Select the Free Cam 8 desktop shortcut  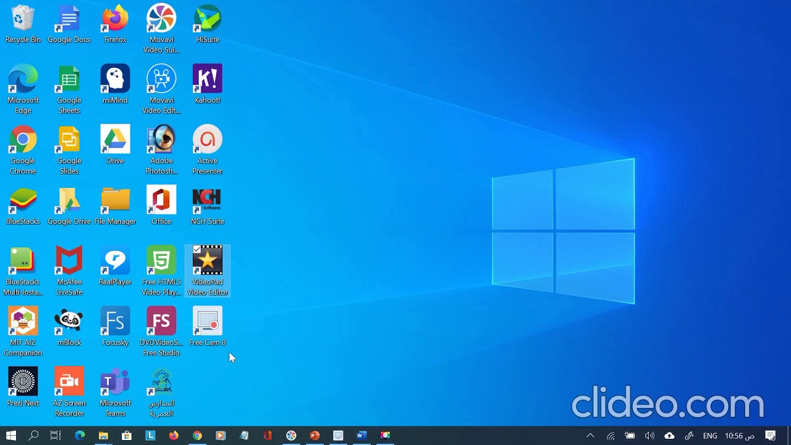(x=208, y=327)
